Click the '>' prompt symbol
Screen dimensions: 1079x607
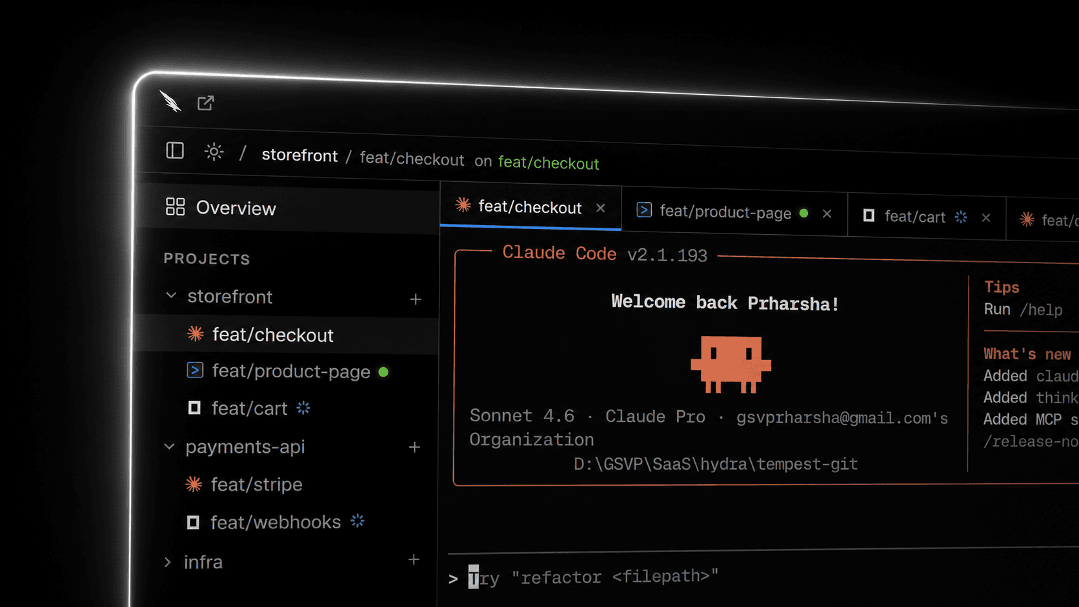453,579
